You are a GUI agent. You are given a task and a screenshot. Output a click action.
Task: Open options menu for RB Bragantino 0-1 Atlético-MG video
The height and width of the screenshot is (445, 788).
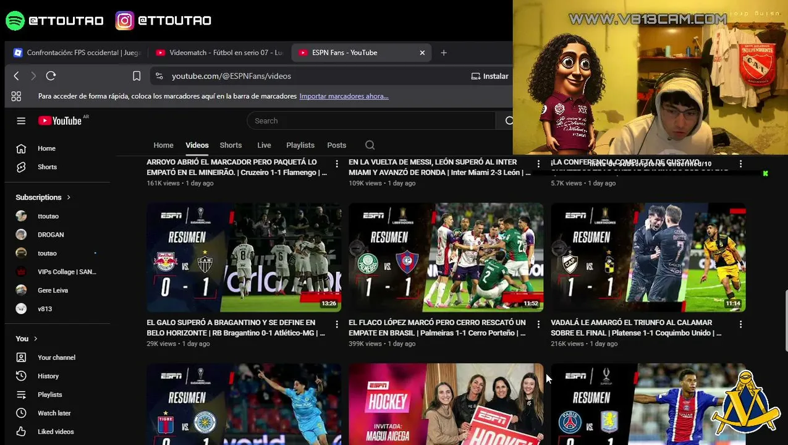(x=337, y=324)
